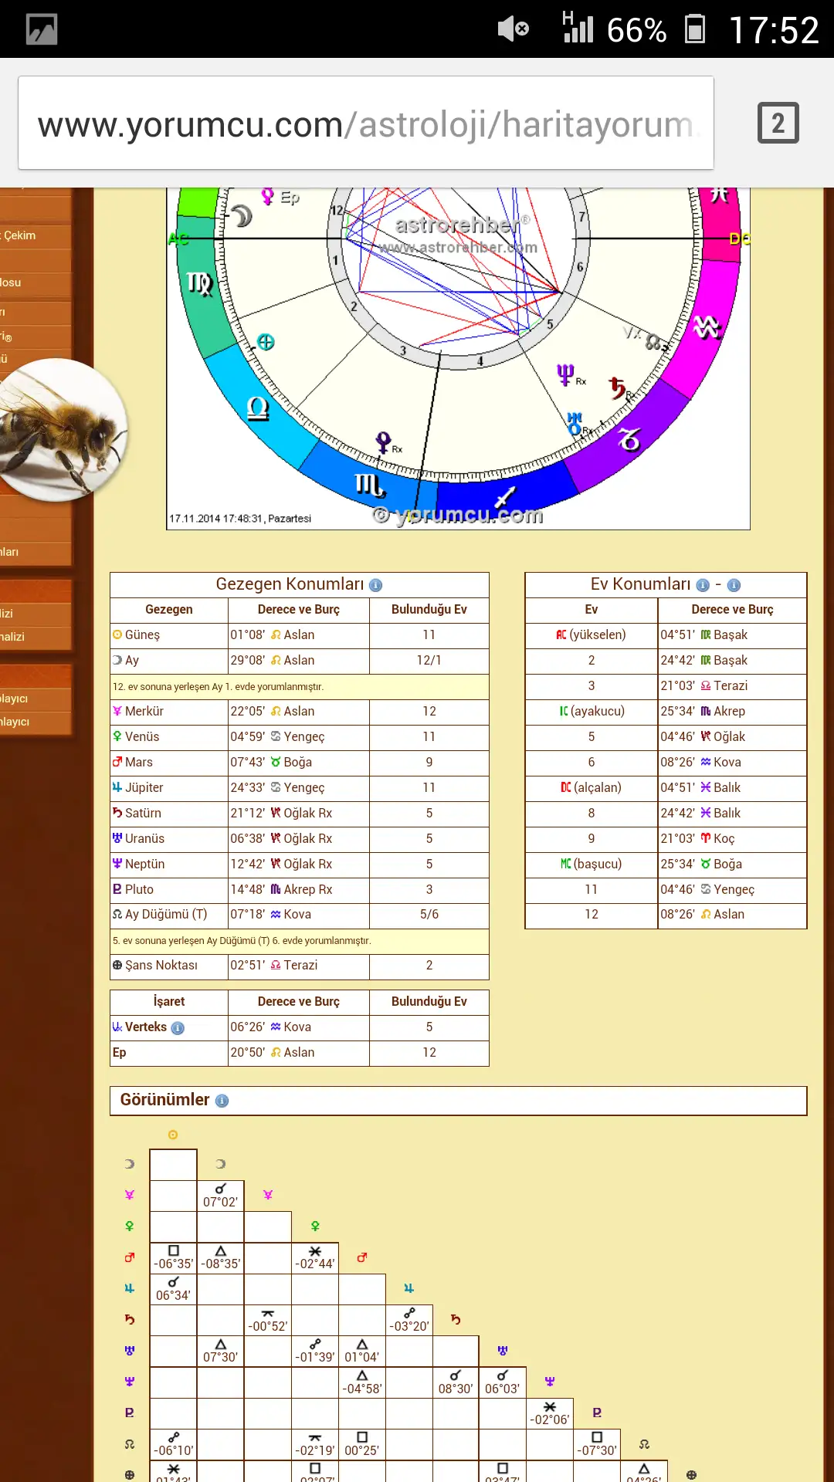Click the AC (yükselen) house row
The height and width of the screenshot is (1482, 834).
[x=592, y=634]
